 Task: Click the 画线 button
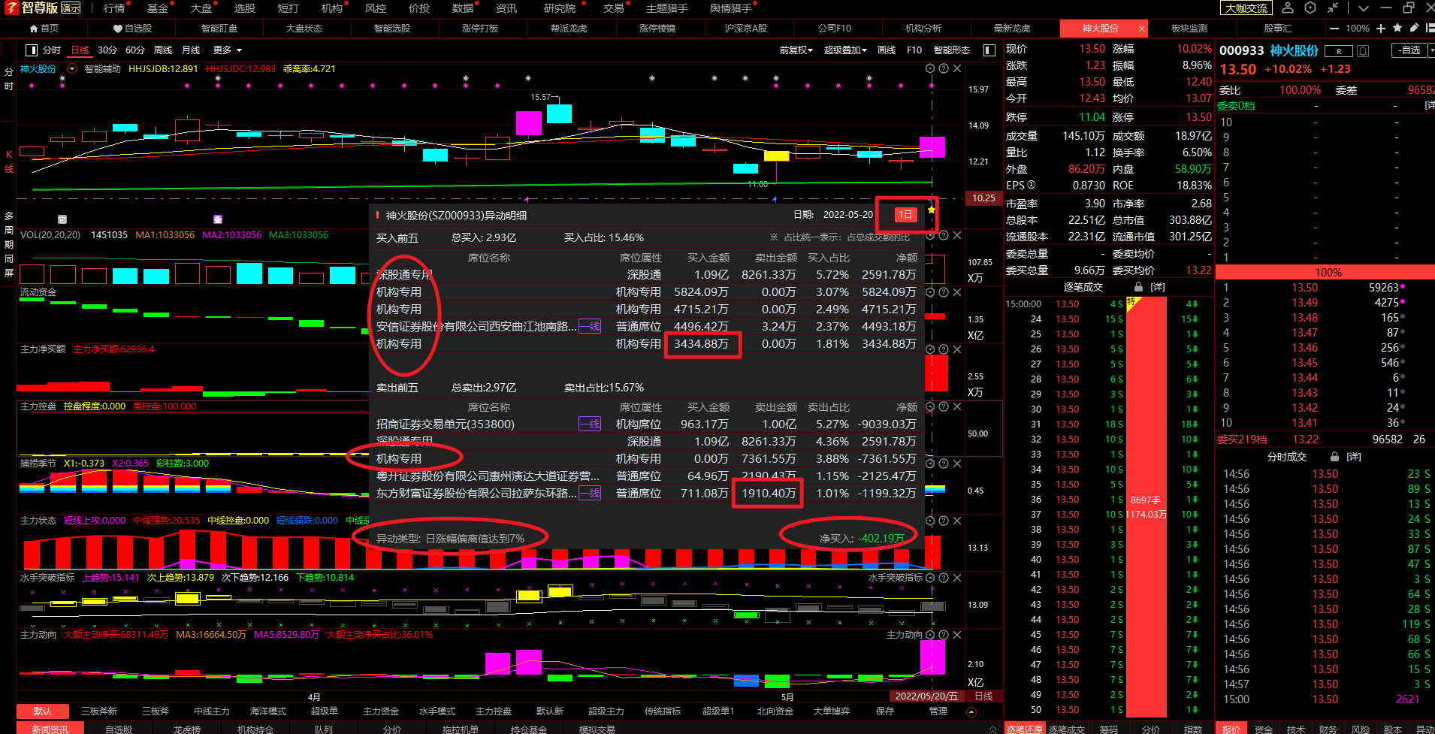(887, 50)
